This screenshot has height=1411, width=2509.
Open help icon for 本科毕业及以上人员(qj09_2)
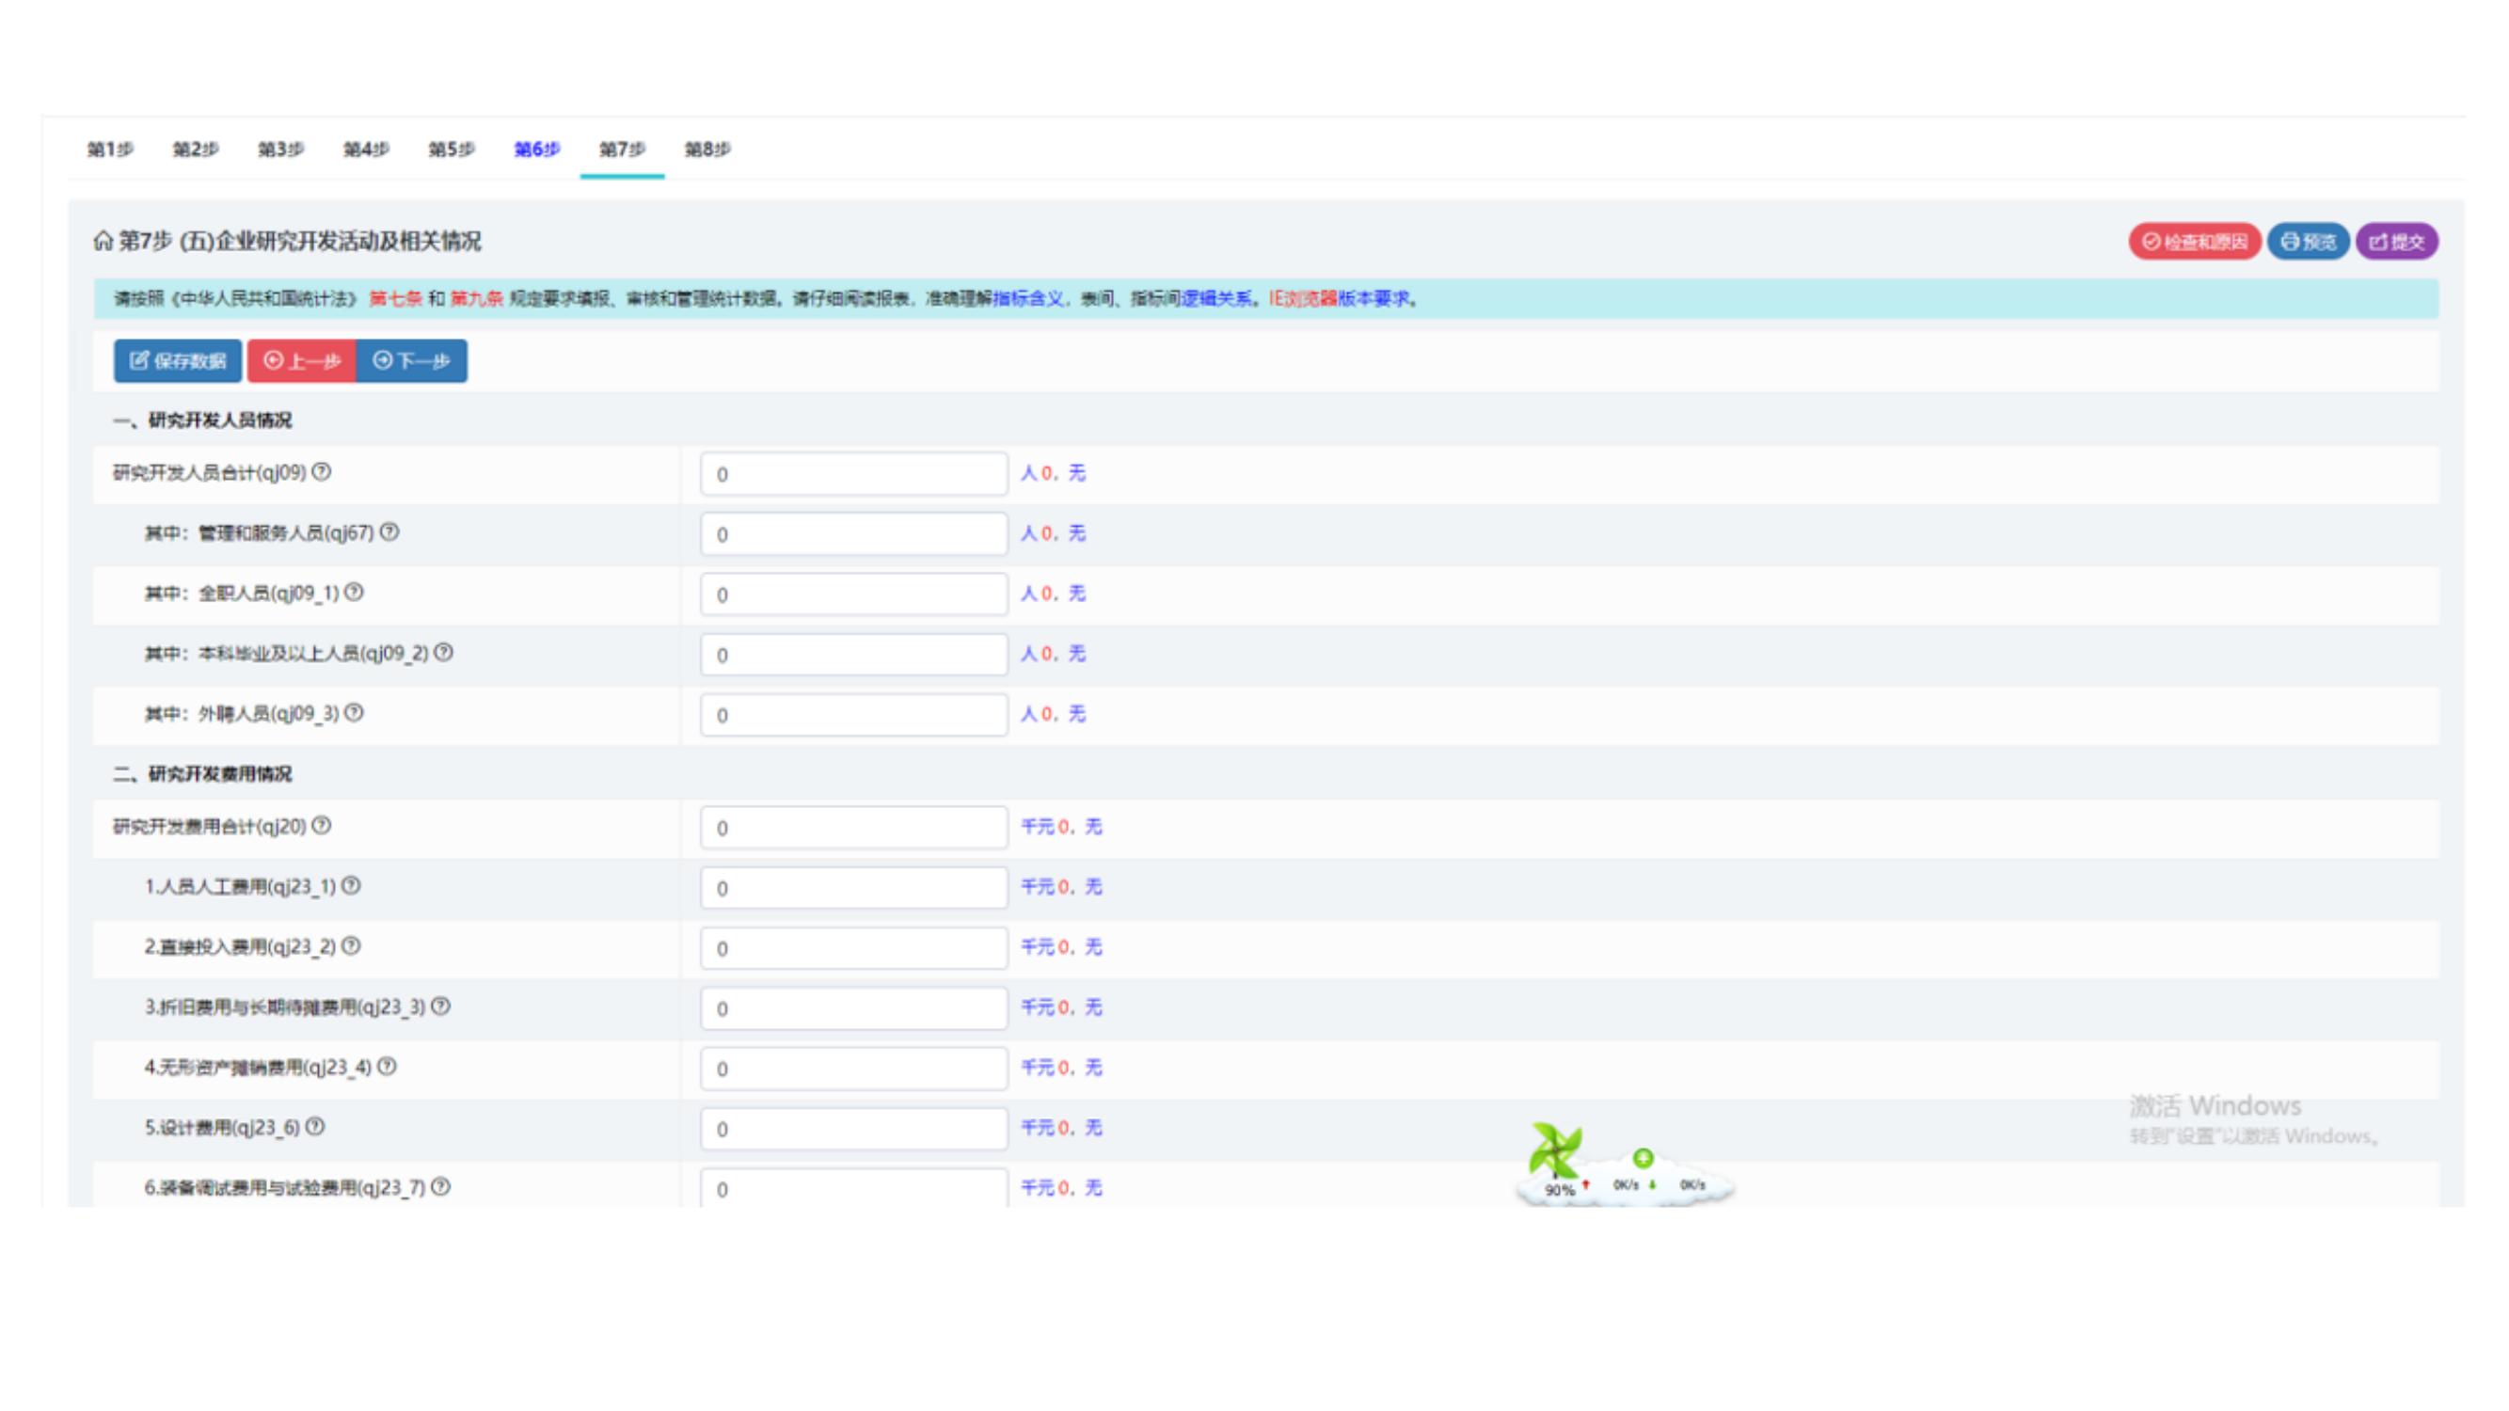click(443, 653)
